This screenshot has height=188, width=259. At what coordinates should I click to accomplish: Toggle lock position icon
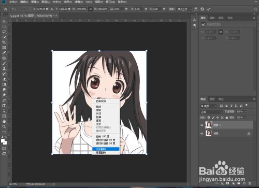click(218, 118)
